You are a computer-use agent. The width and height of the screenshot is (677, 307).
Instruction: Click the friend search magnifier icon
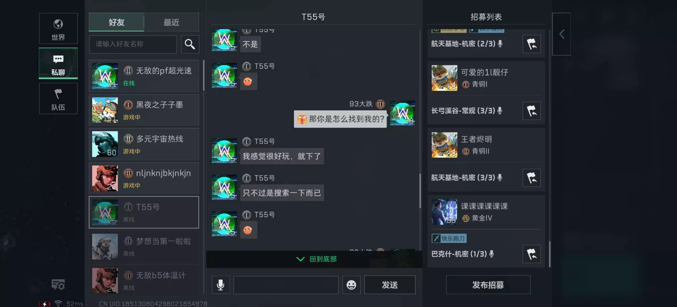click(x=190, y=44)
